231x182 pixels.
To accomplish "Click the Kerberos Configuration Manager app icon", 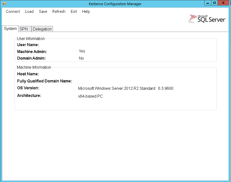I will pyautogui.click(x=4, y=4).
